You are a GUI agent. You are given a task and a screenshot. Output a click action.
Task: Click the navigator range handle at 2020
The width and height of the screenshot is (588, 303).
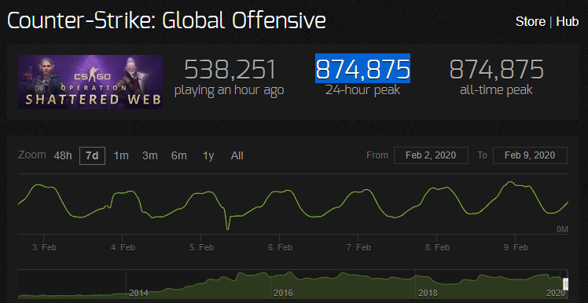click(x=566, y=284)
